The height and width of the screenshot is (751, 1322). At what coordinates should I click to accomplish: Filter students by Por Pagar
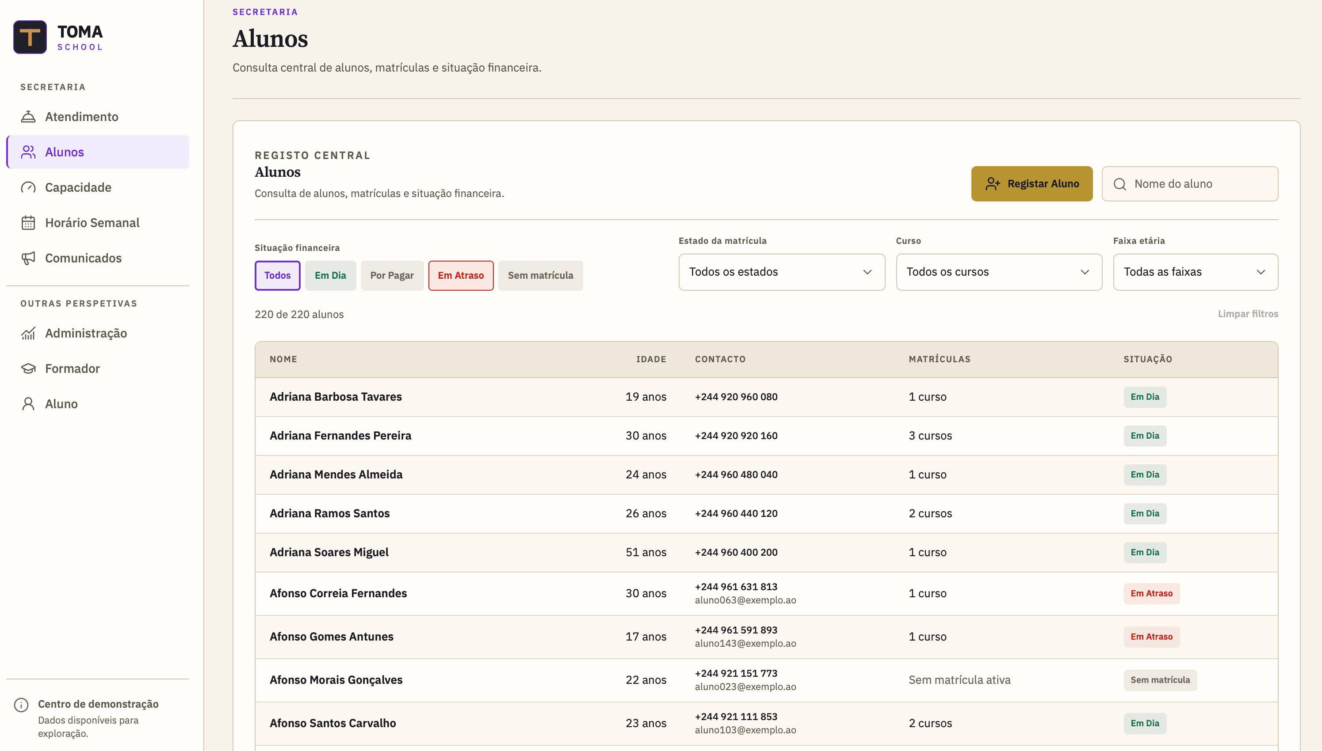click(392, 275)
